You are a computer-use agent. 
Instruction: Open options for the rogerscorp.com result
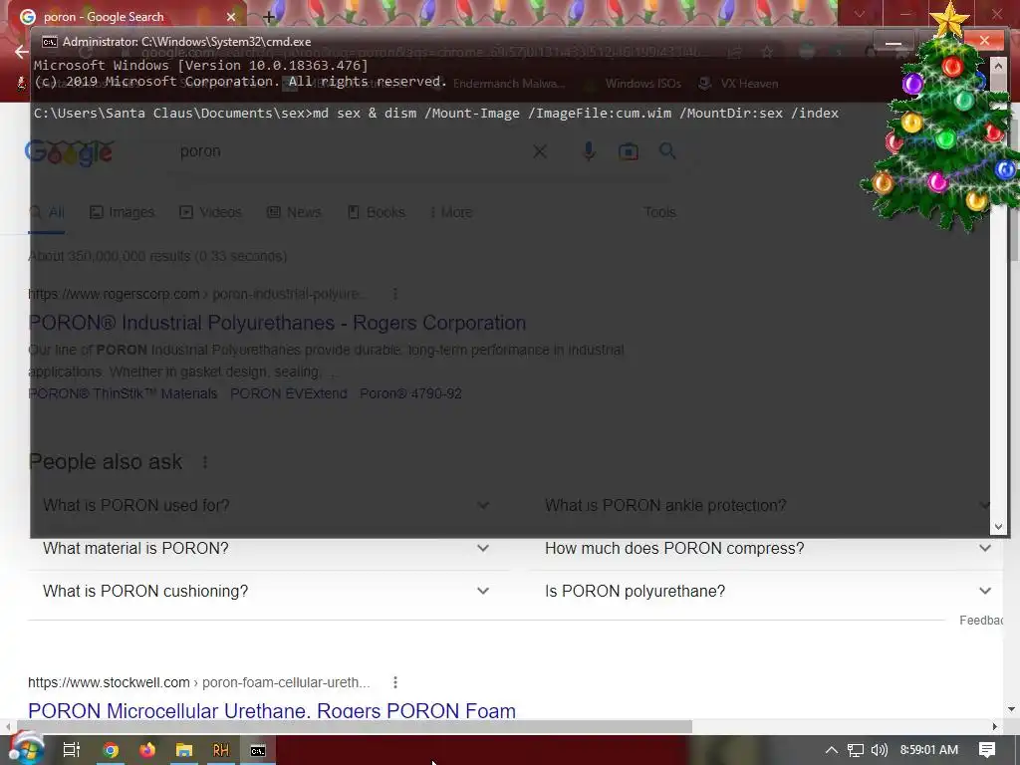394,294
